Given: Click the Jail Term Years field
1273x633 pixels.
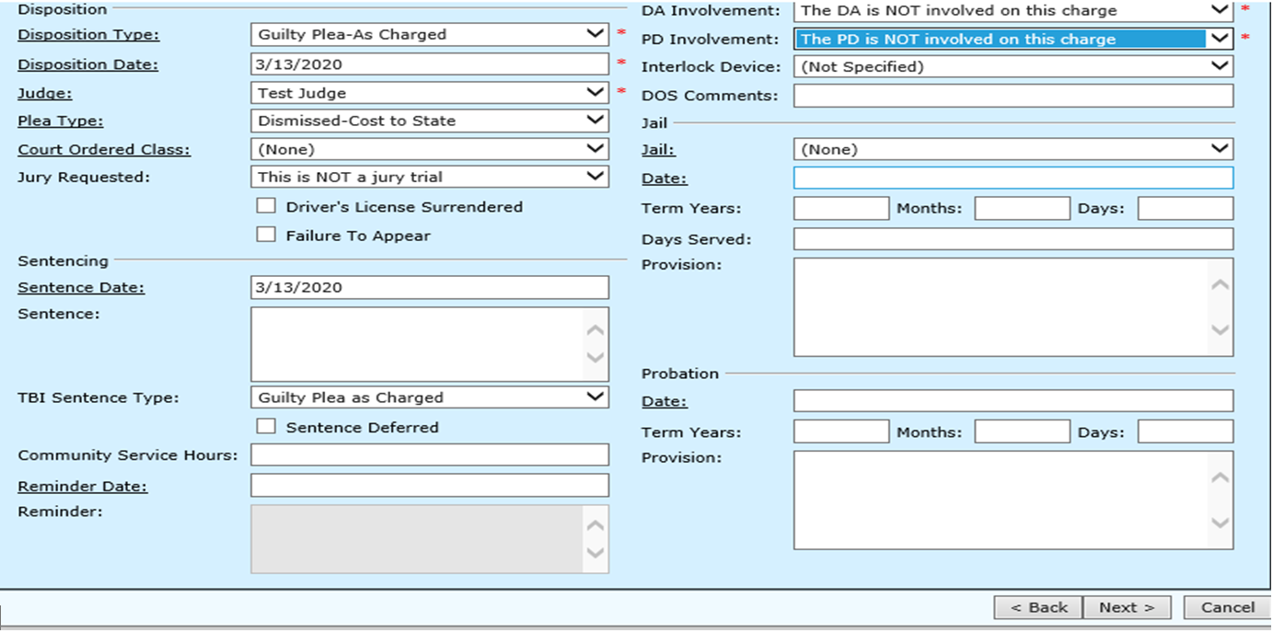Looking at the screenshot, I should tap(841, 208).
